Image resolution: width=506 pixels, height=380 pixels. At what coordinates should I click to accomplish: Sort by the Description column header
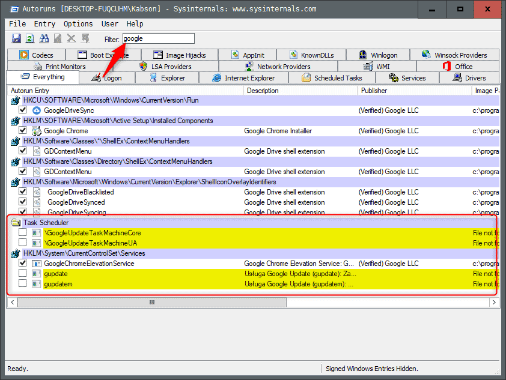[x=300, y=91]
